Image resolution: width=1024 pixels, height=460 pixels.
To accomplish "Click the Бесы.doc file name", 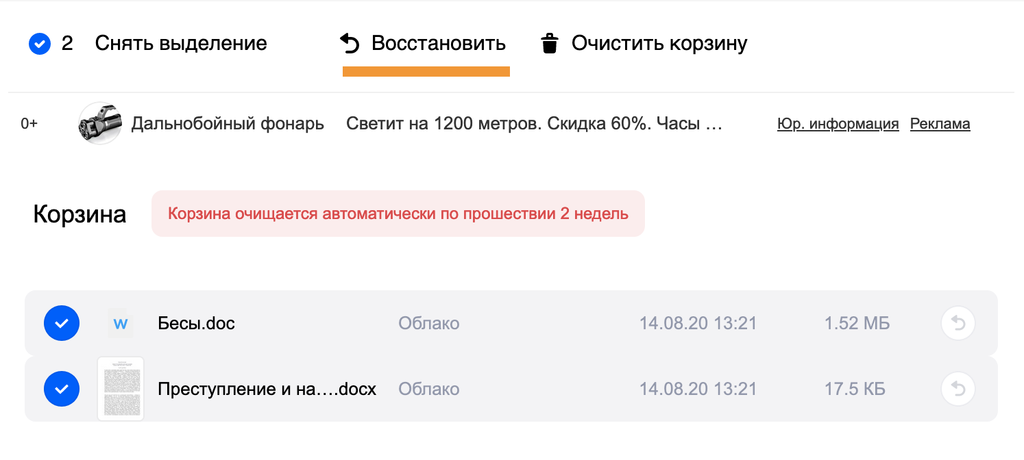I will coord(196,324).
